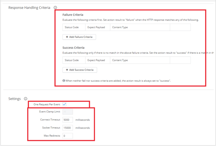Screen dimensions: 216x146
Task: Click the Connect Timeout input field
Action: tap(68, 120)
